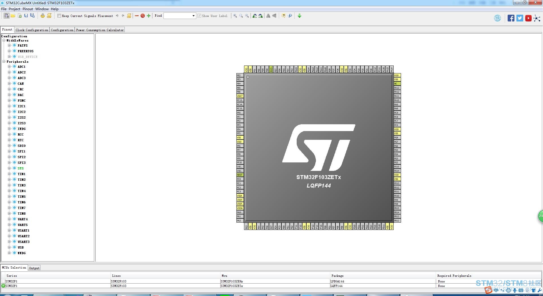Open an existing project via folder icon
543x296 pixels.
coord(13,16)
